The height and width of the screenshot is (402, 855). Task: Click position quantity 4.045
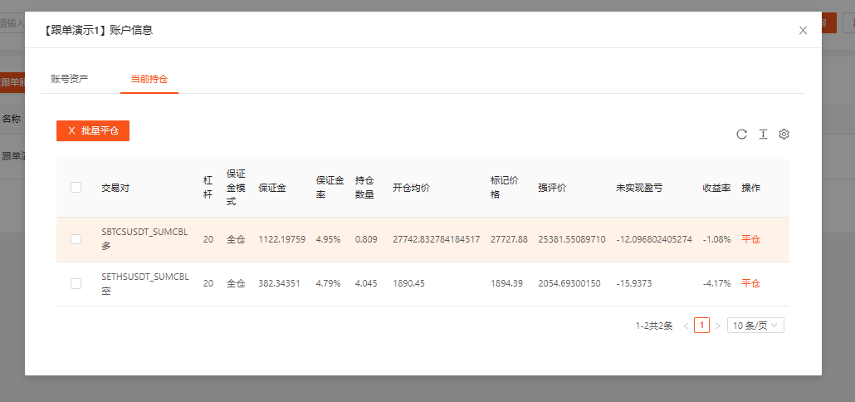coord(366,283)
